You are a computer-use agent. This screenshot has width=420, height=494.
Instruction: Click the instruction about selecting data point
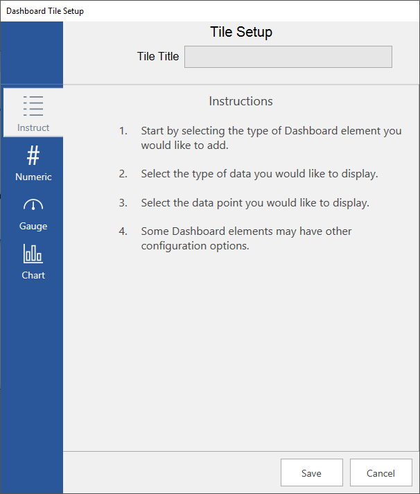coord(254,203)
